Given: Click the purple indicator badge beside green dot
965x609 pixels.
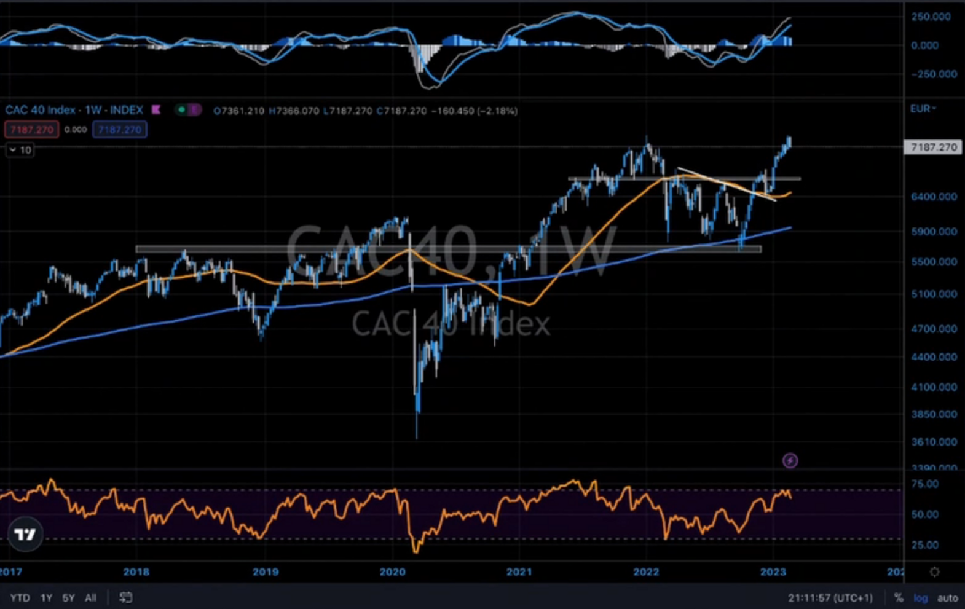Looking at the screenshot, I should pyautogui.click(x=194, y=110).
